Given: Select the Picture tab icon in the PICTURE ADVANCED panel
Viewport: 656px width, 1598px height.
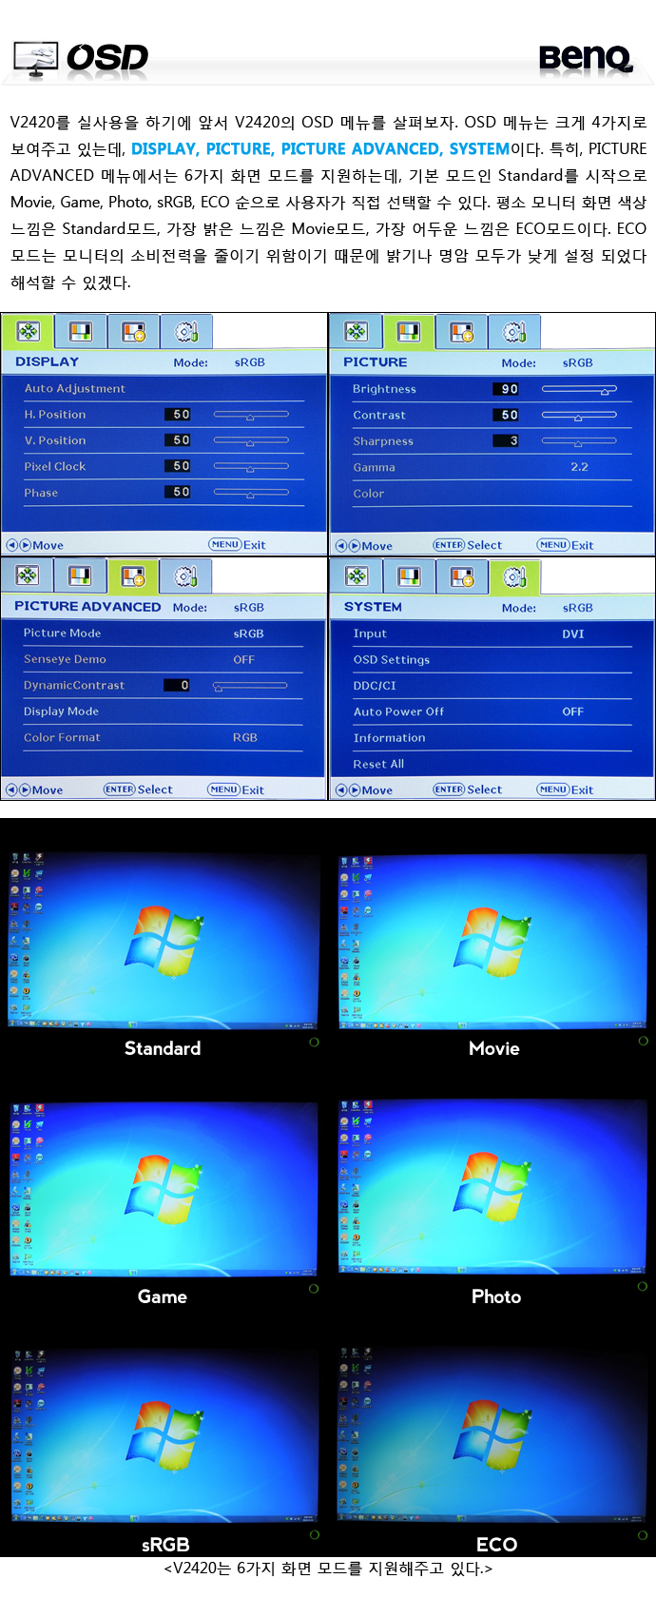Looking at the screenshot, I should (81, 575).
